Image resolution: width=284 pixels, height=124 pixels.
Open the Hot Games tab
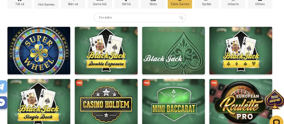click(x=46, y=4)
